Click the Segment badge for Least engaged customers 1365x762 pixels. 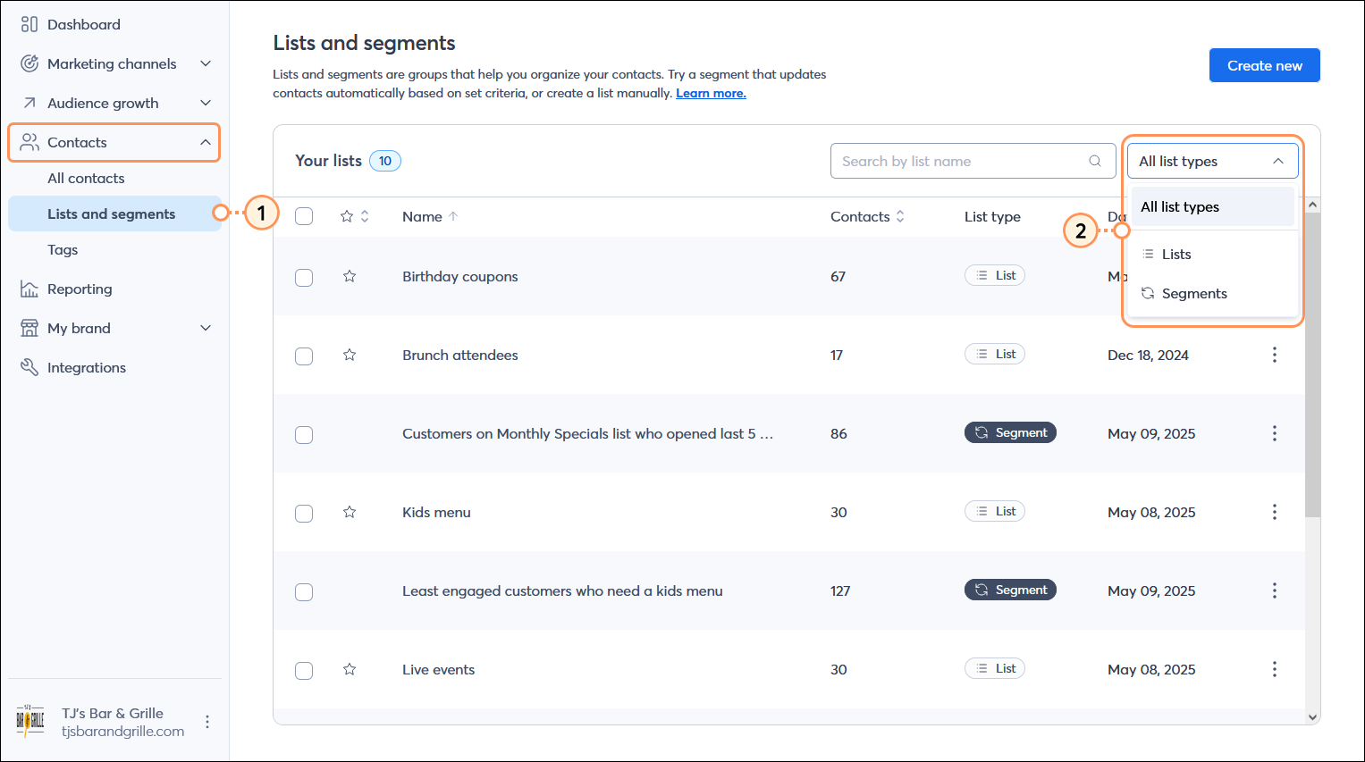[x=1010, y=590]
